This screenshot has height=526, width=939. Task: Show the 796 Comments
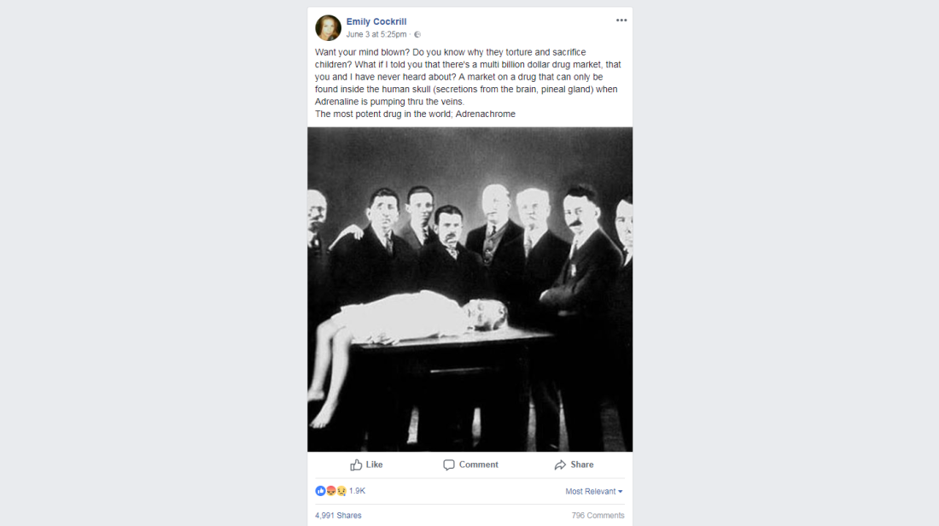click(598, 515)
